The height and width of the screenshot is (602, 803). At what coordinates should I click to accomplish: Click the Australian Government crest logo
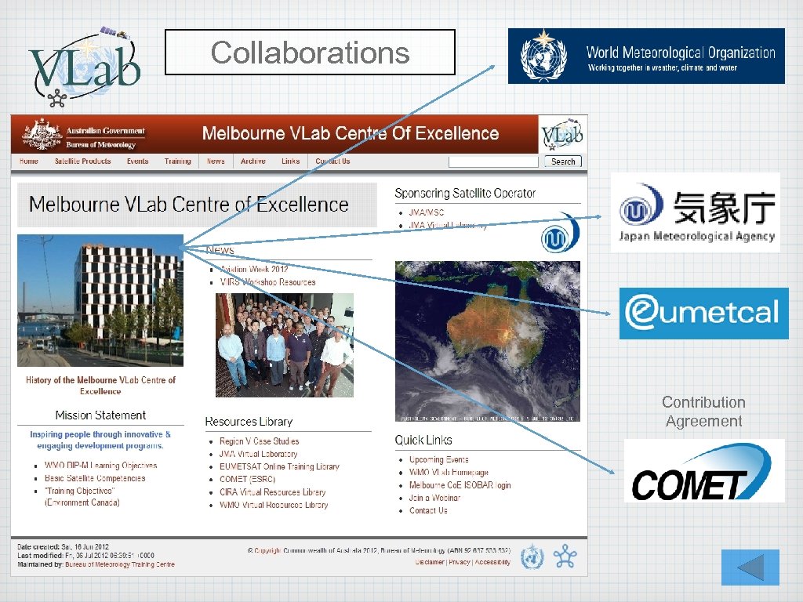(x=42, y=134)
